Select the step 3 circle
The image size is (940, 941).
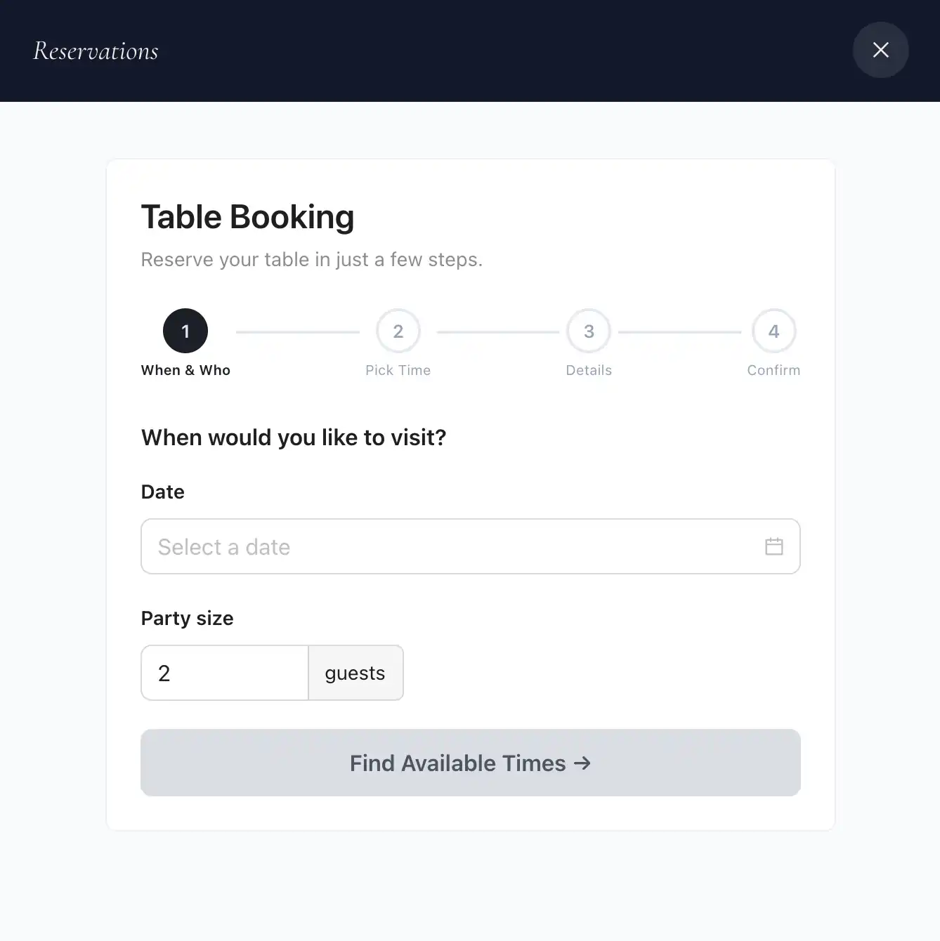[x=589, y=331]
